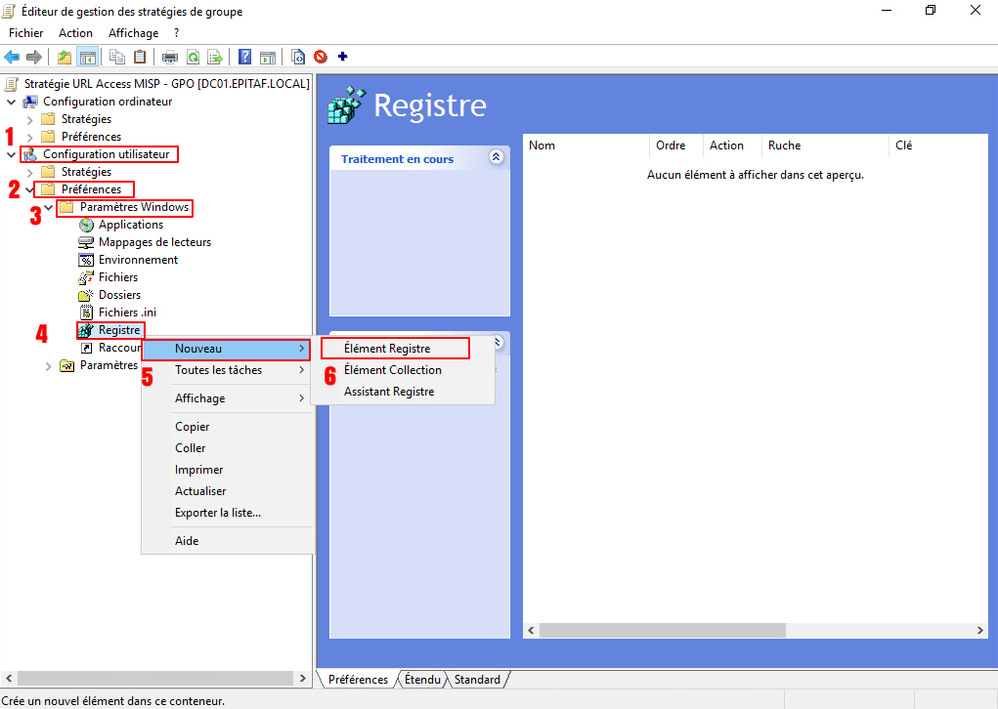Viewport: 998px width, 709px height.
Task: Click the Export list toolbar icon
Action: pos(215,57)
